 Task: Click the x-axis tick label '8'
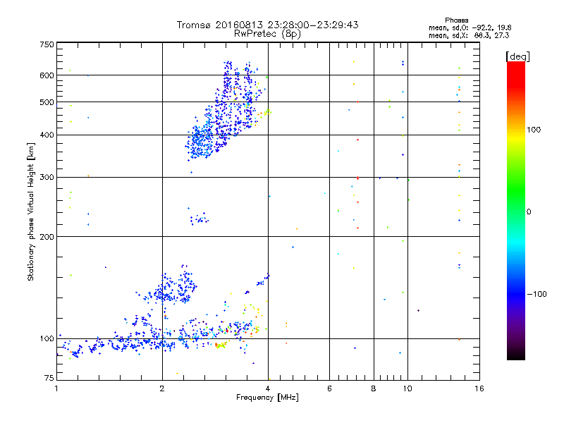[x=374, y=388]
